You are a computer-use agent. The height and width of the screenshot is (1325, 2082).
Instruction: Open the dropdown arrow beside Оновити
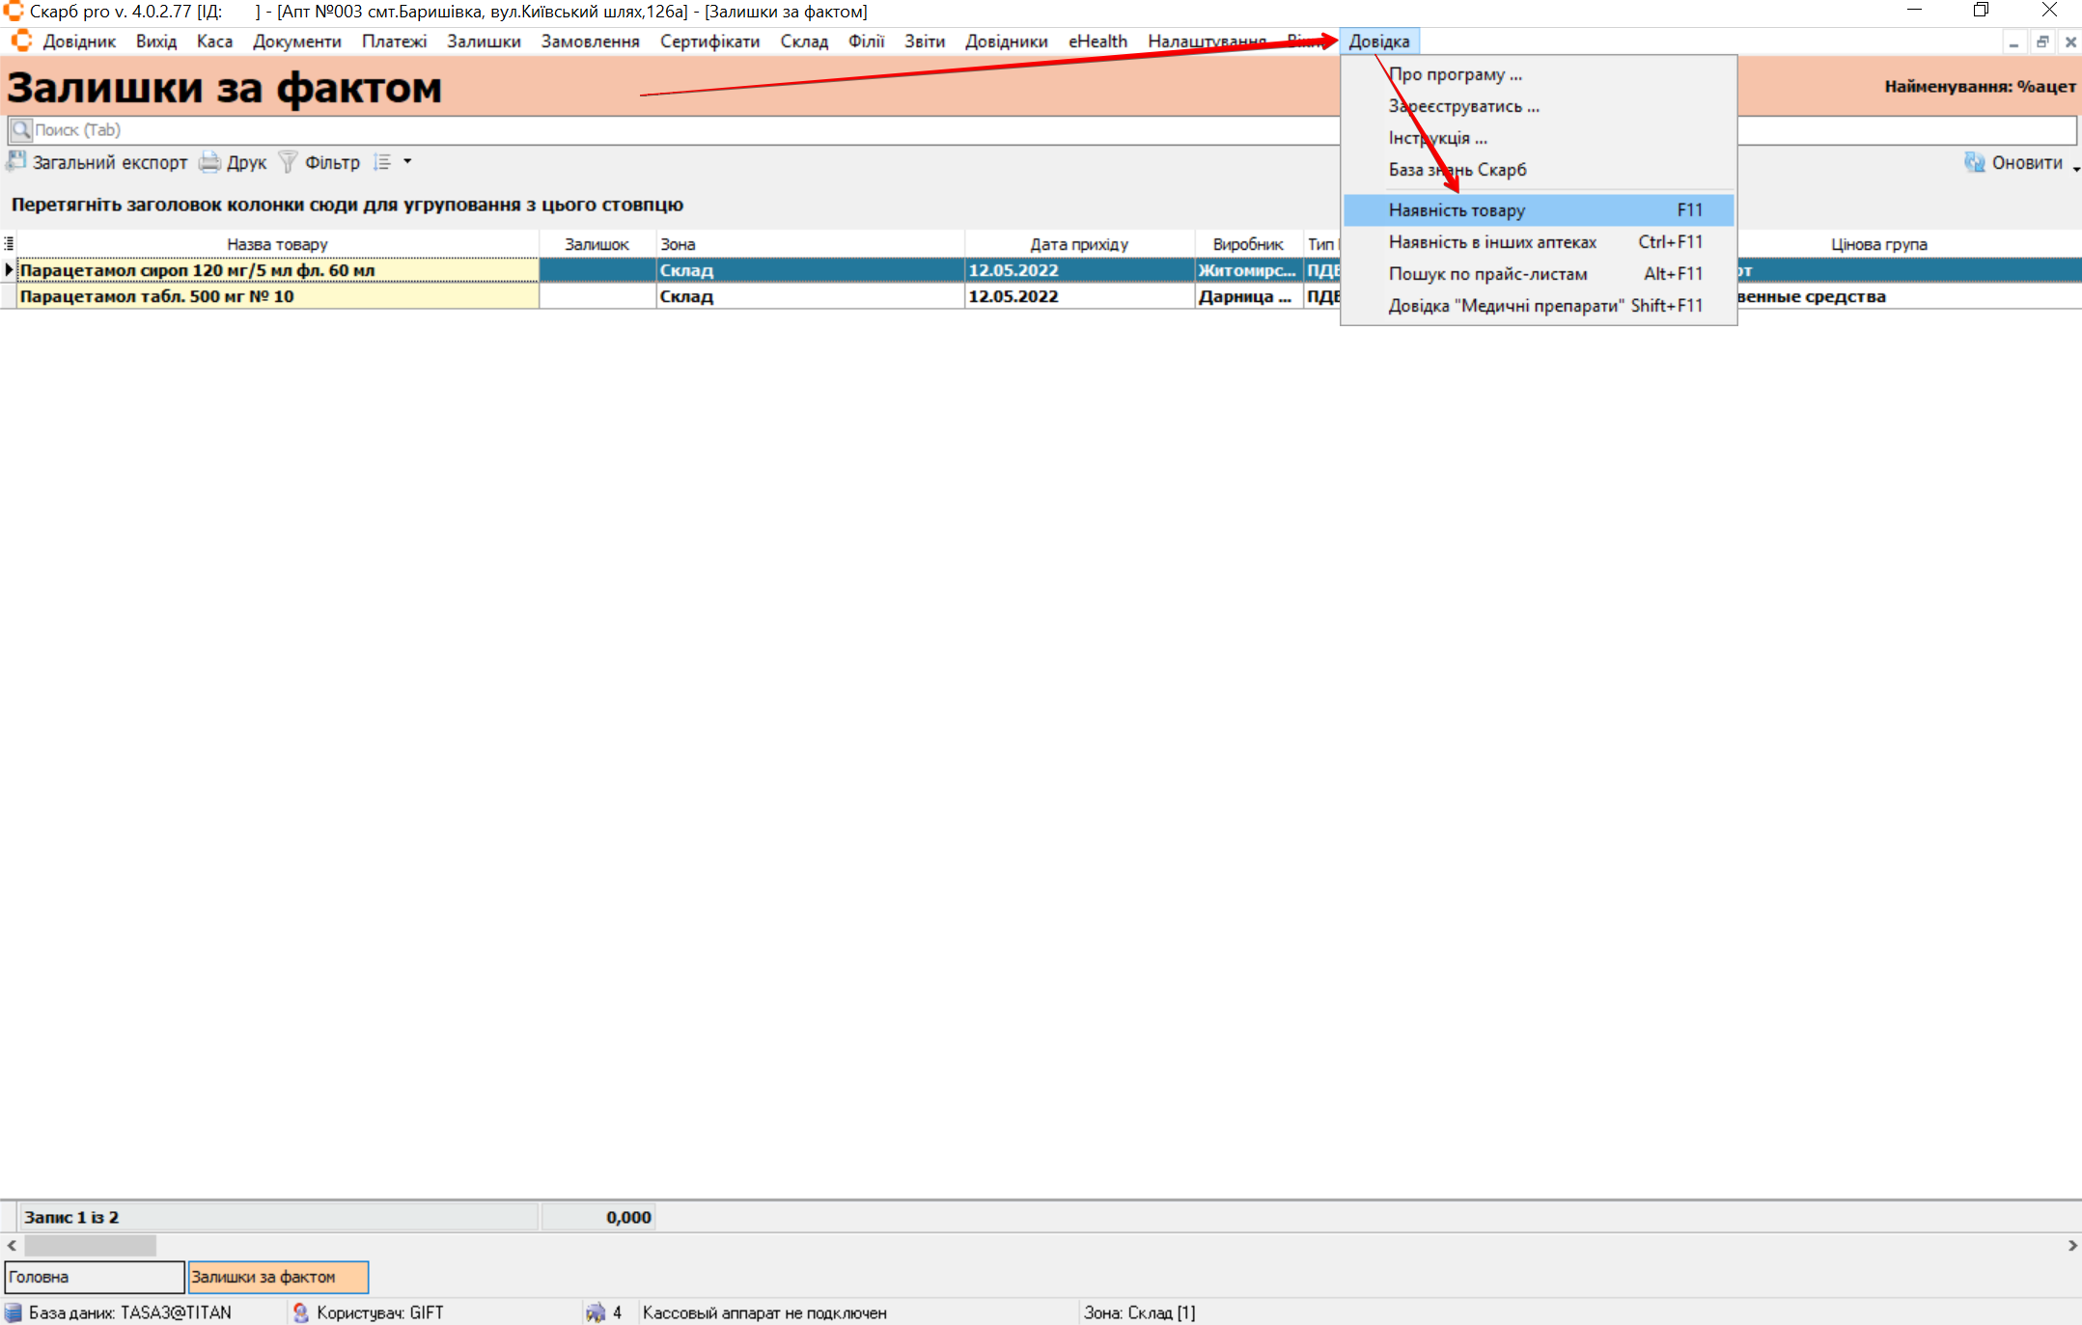click(x=2075, y=168)
